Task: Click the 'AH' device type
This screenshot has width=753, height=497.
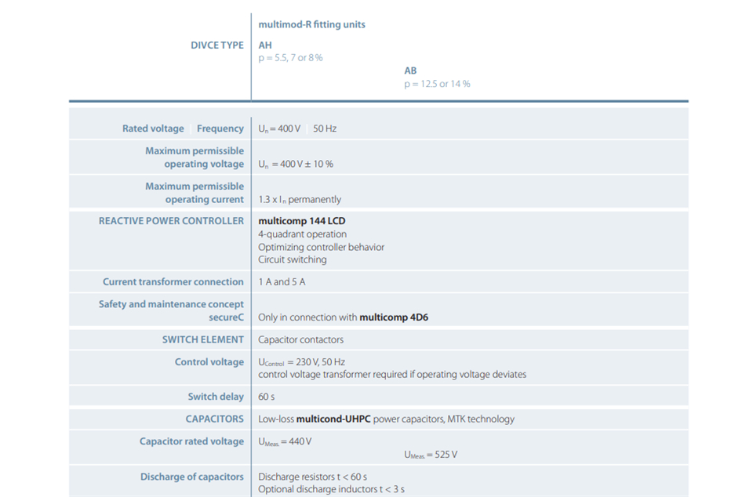Action: tap(265, 45)
